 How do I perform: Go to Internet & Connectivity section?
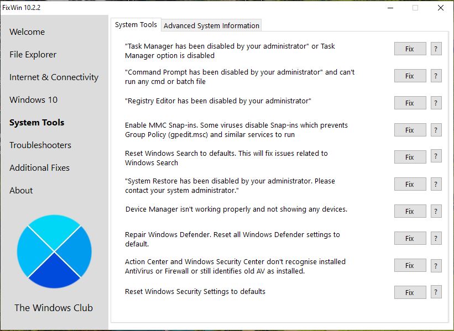coord(54,77)
